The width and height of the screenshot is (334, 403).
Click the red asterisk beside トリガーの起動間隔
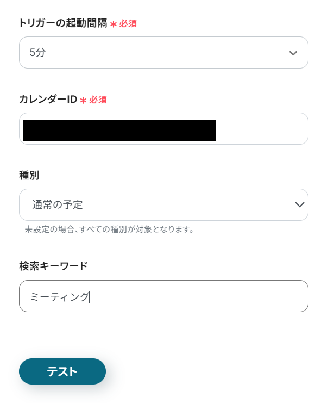point(114,24)
